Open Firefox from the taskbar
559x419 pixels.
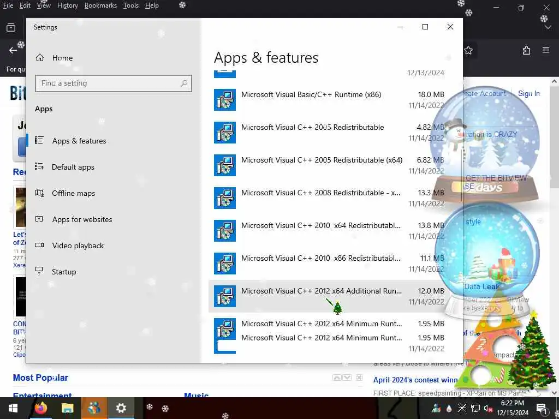pos(40,408)
